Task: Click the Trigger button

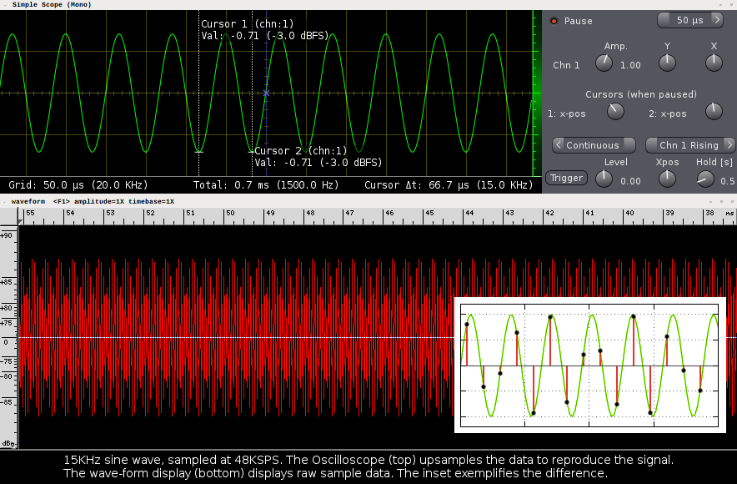Action: coord(566,178)
